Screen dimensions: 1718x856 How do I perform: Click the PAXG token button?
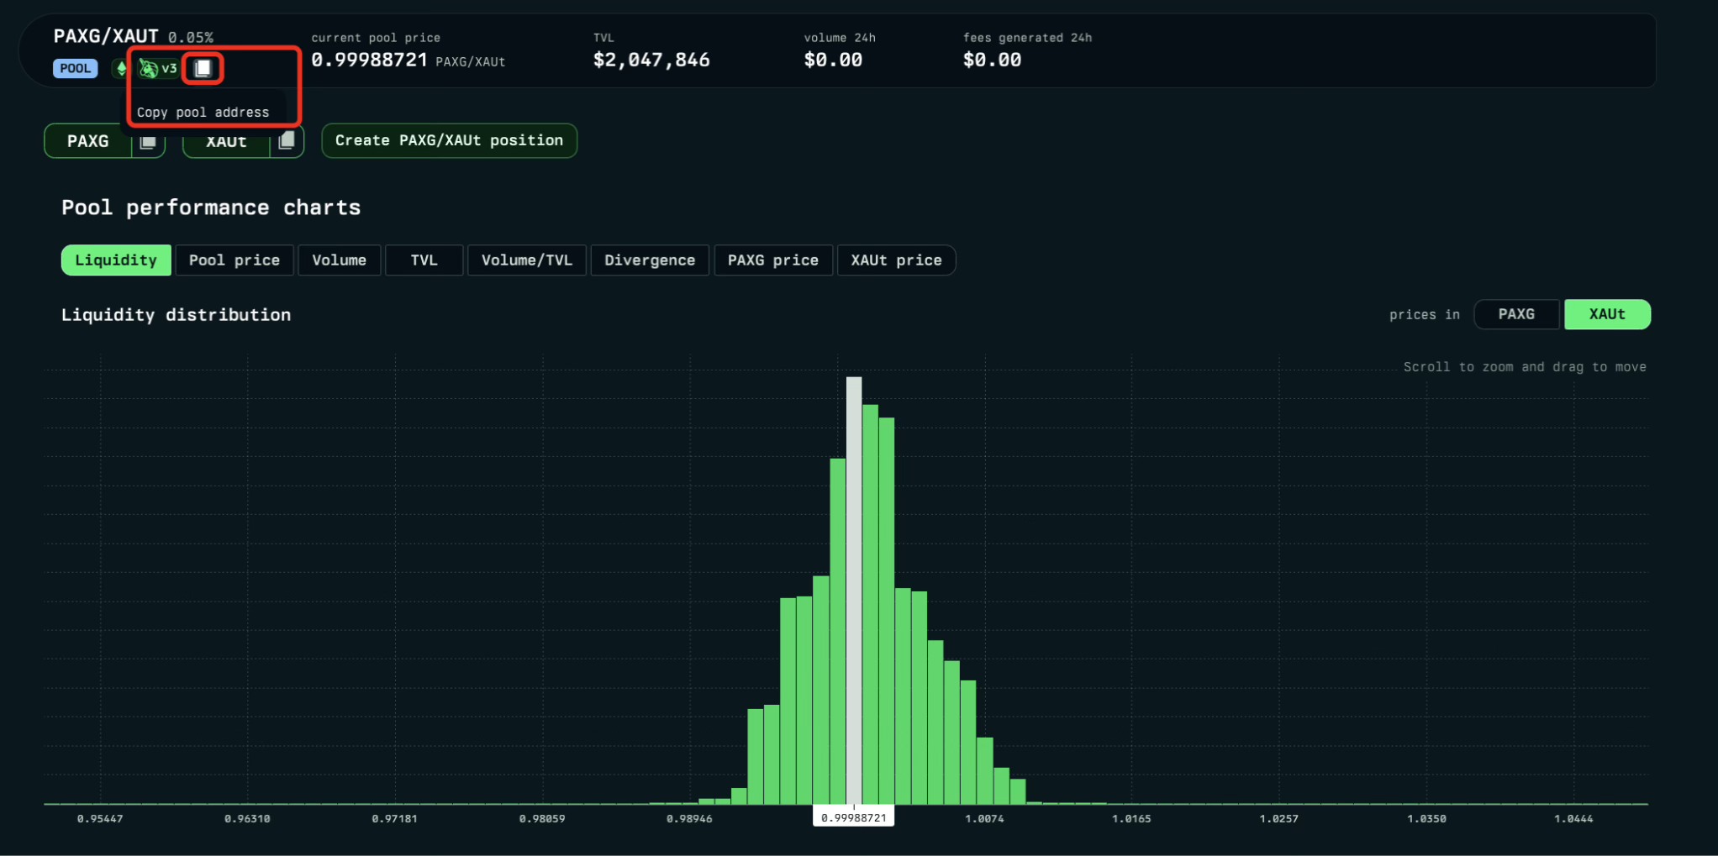88,141
